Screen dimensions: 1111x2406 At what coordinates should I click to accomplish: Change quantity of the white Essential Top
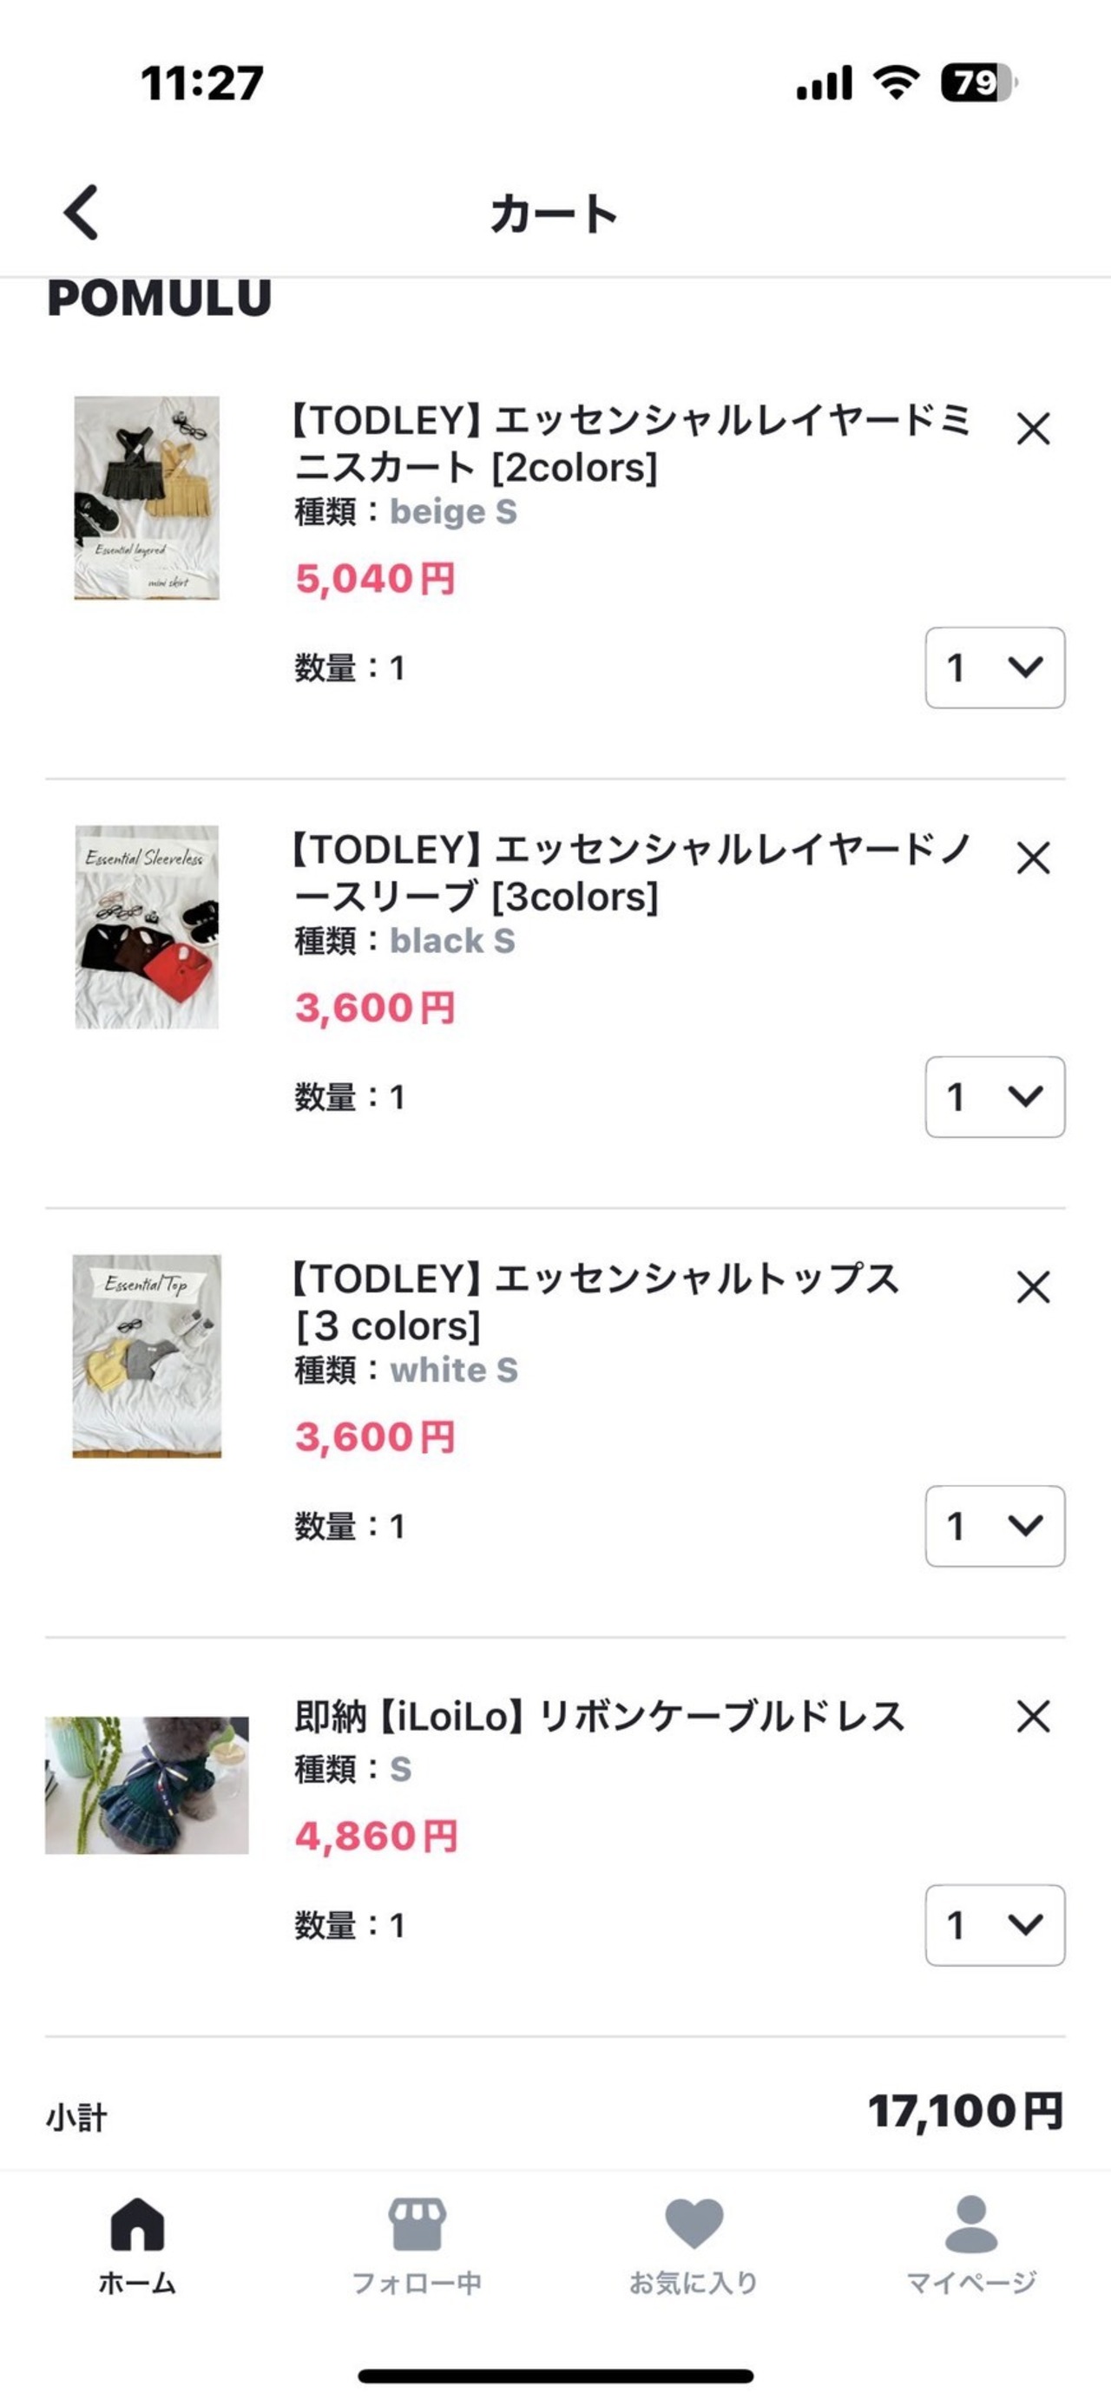[994, 1525]
